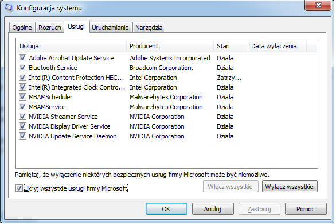Uncheck the MBAMScheduler checkbox
The width and height of the screenshot is (336, 224).
click(22, 97)
